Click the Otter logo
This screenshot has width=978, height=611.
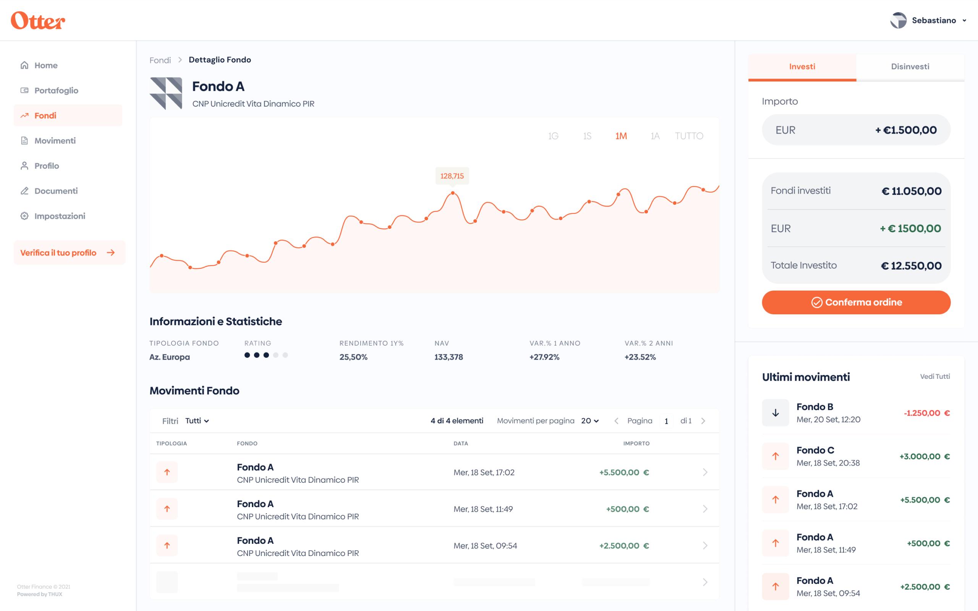tap(37, 20)
